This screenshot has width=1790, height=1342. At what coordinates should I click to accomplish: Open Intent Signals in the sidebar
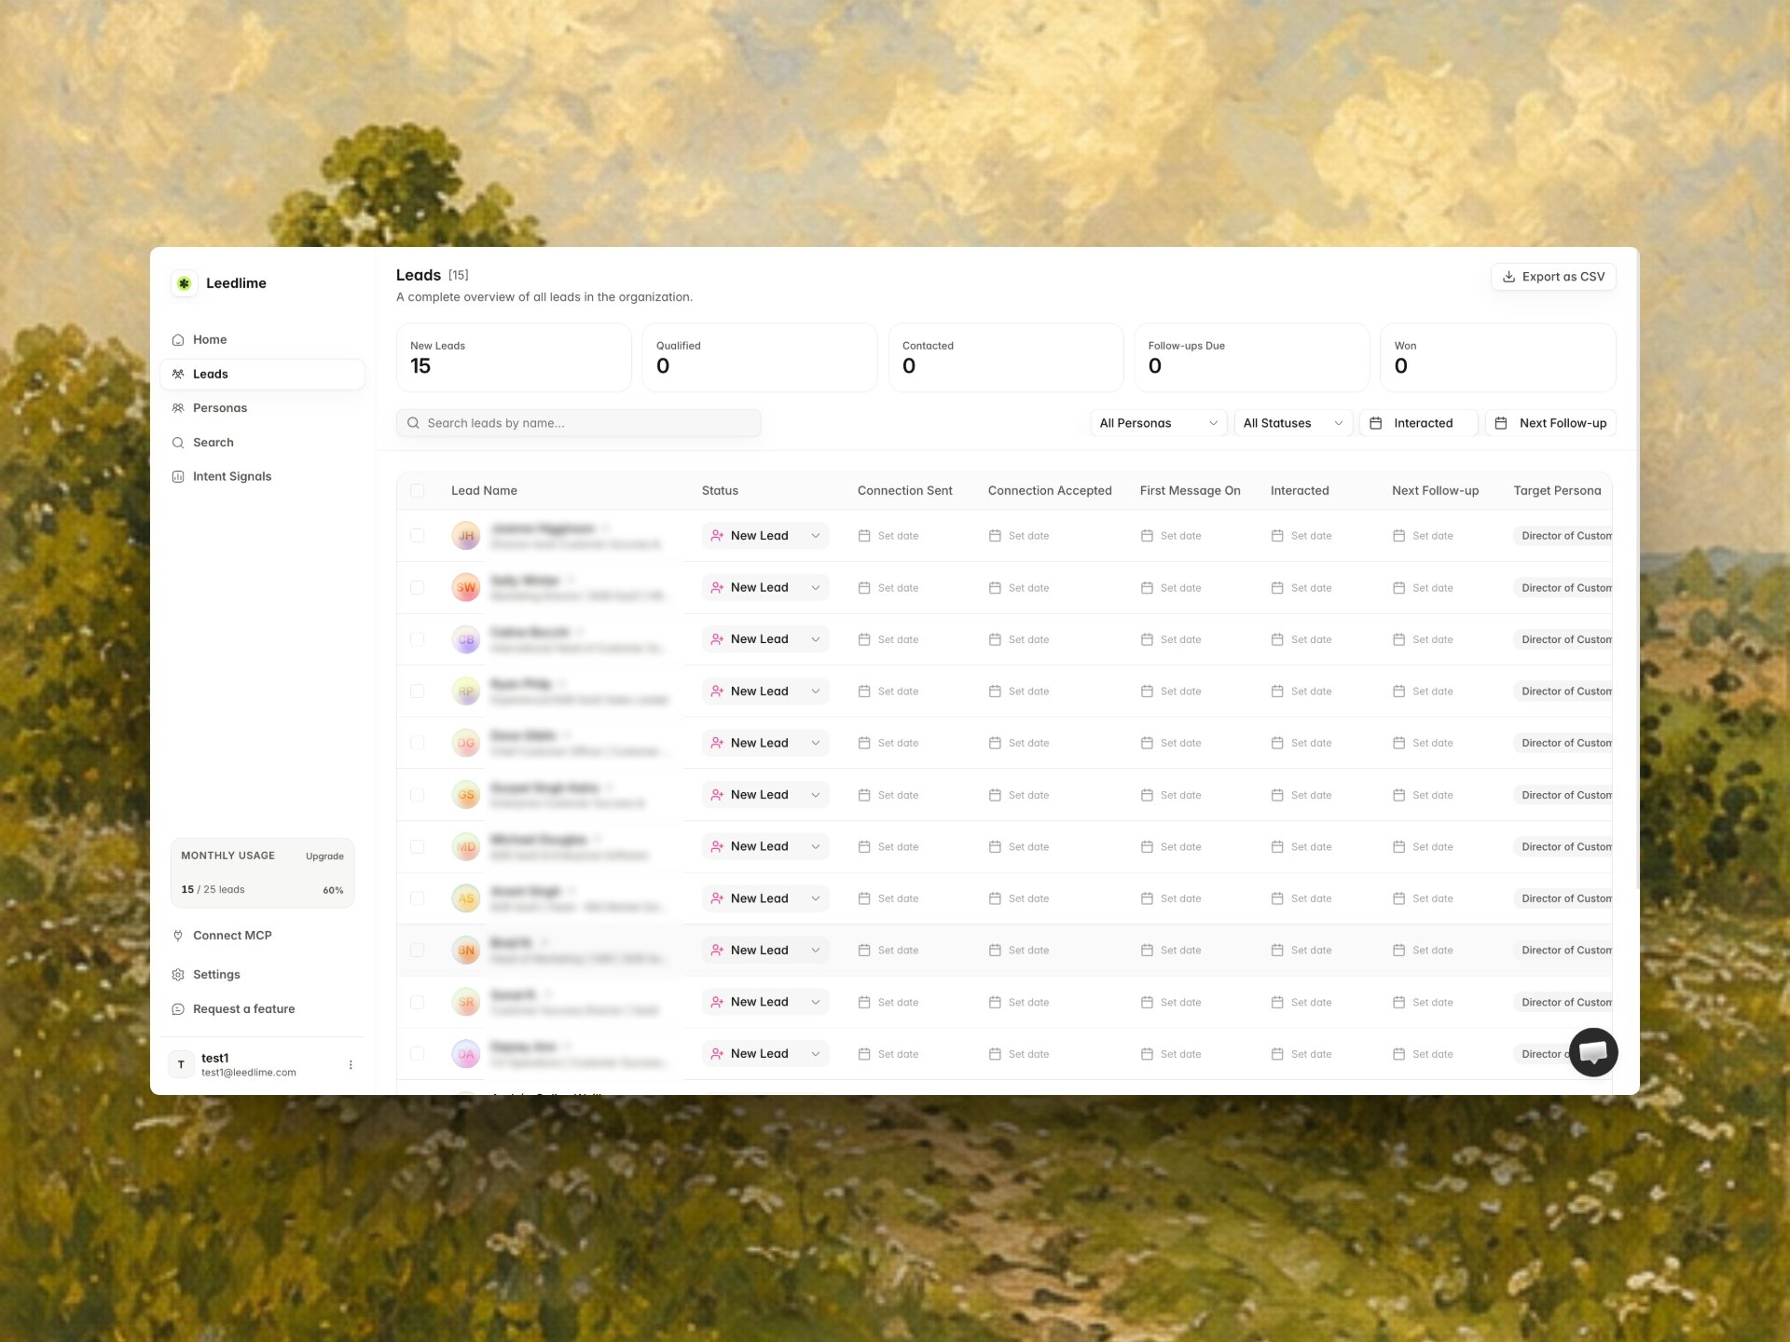point(262,476)
